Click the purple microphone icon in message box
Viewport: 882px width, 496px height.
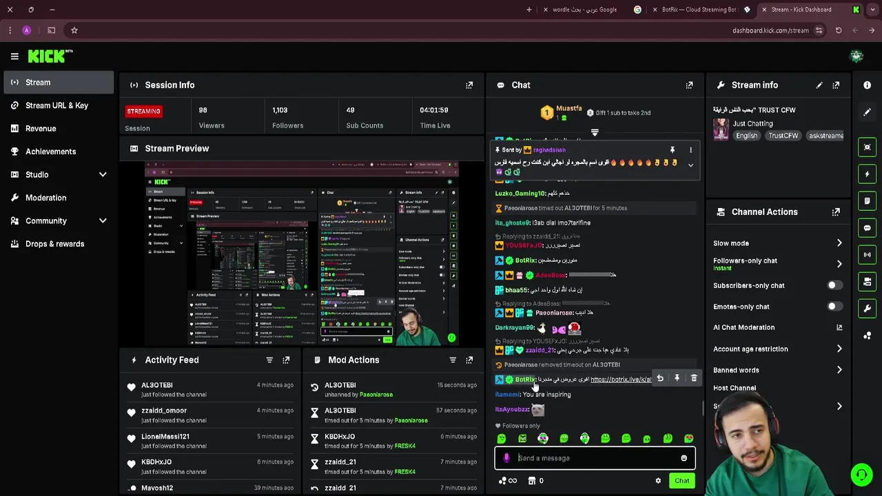(506, 458)
